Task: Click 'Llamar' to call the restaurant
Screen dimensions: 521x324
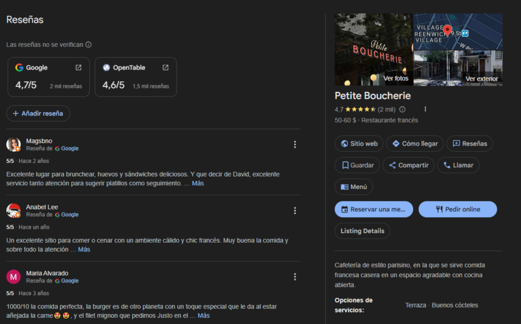Action: pyautogui.click(x=458, y=165)
